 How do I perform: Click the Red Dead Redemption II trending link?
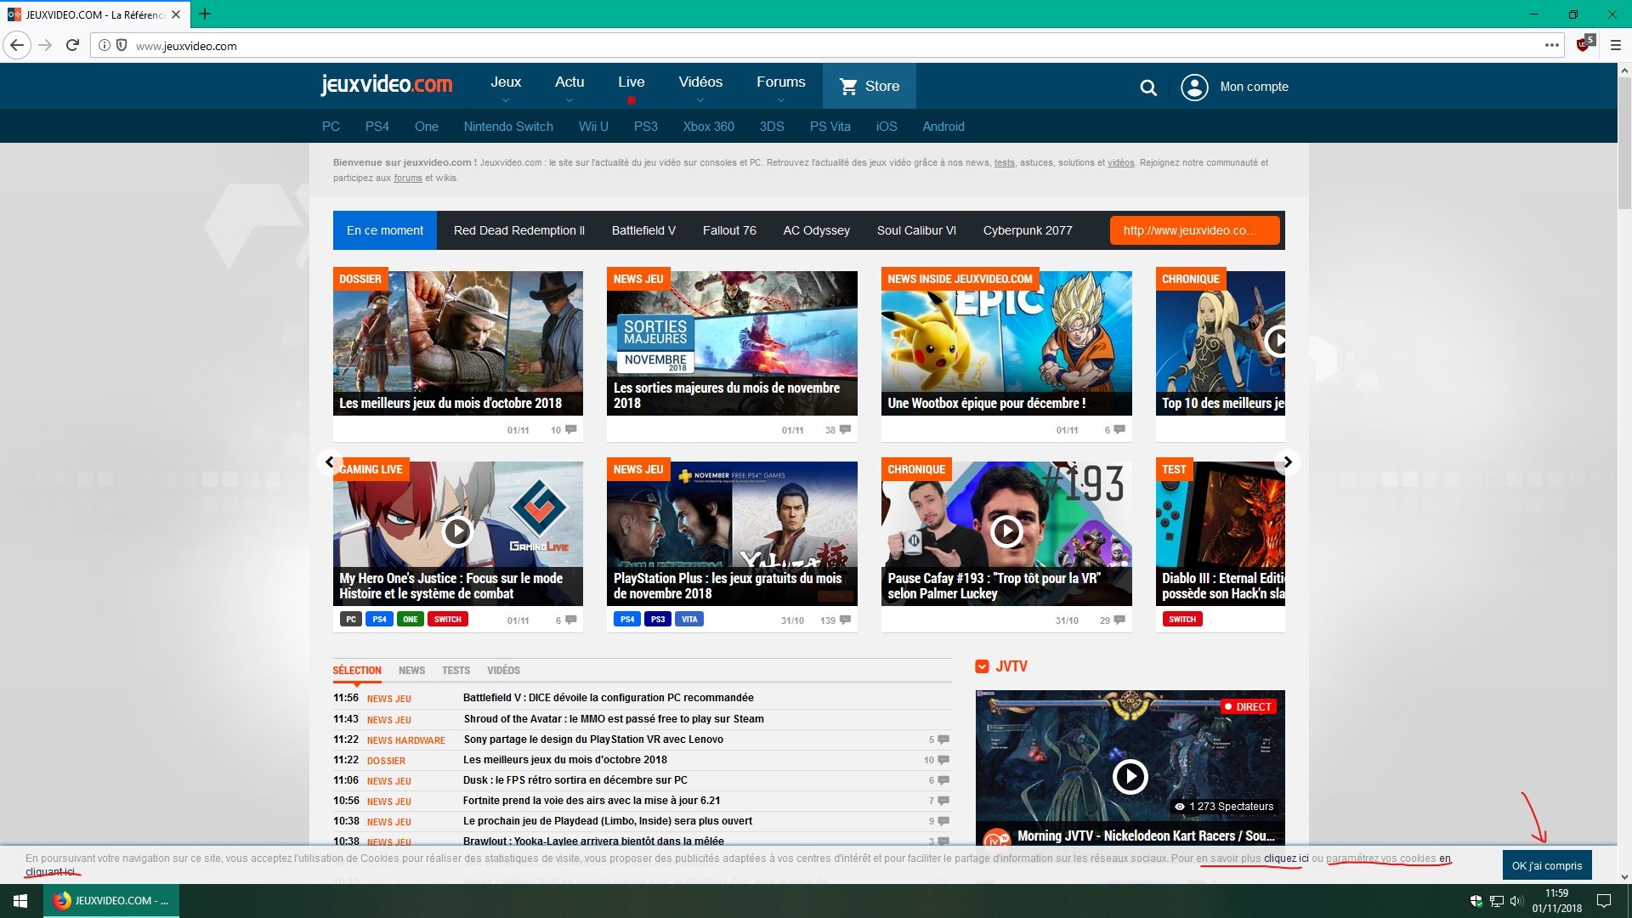[x=519, y=230]
